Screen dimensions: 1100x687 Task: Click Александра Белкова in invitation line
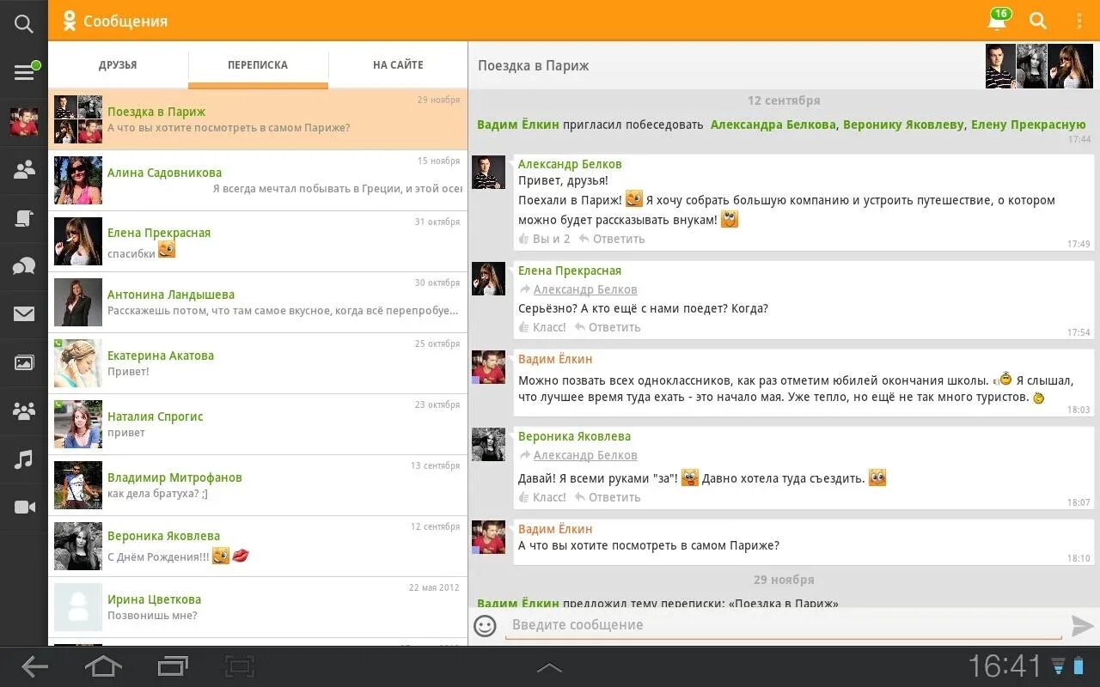click(773, 125)
